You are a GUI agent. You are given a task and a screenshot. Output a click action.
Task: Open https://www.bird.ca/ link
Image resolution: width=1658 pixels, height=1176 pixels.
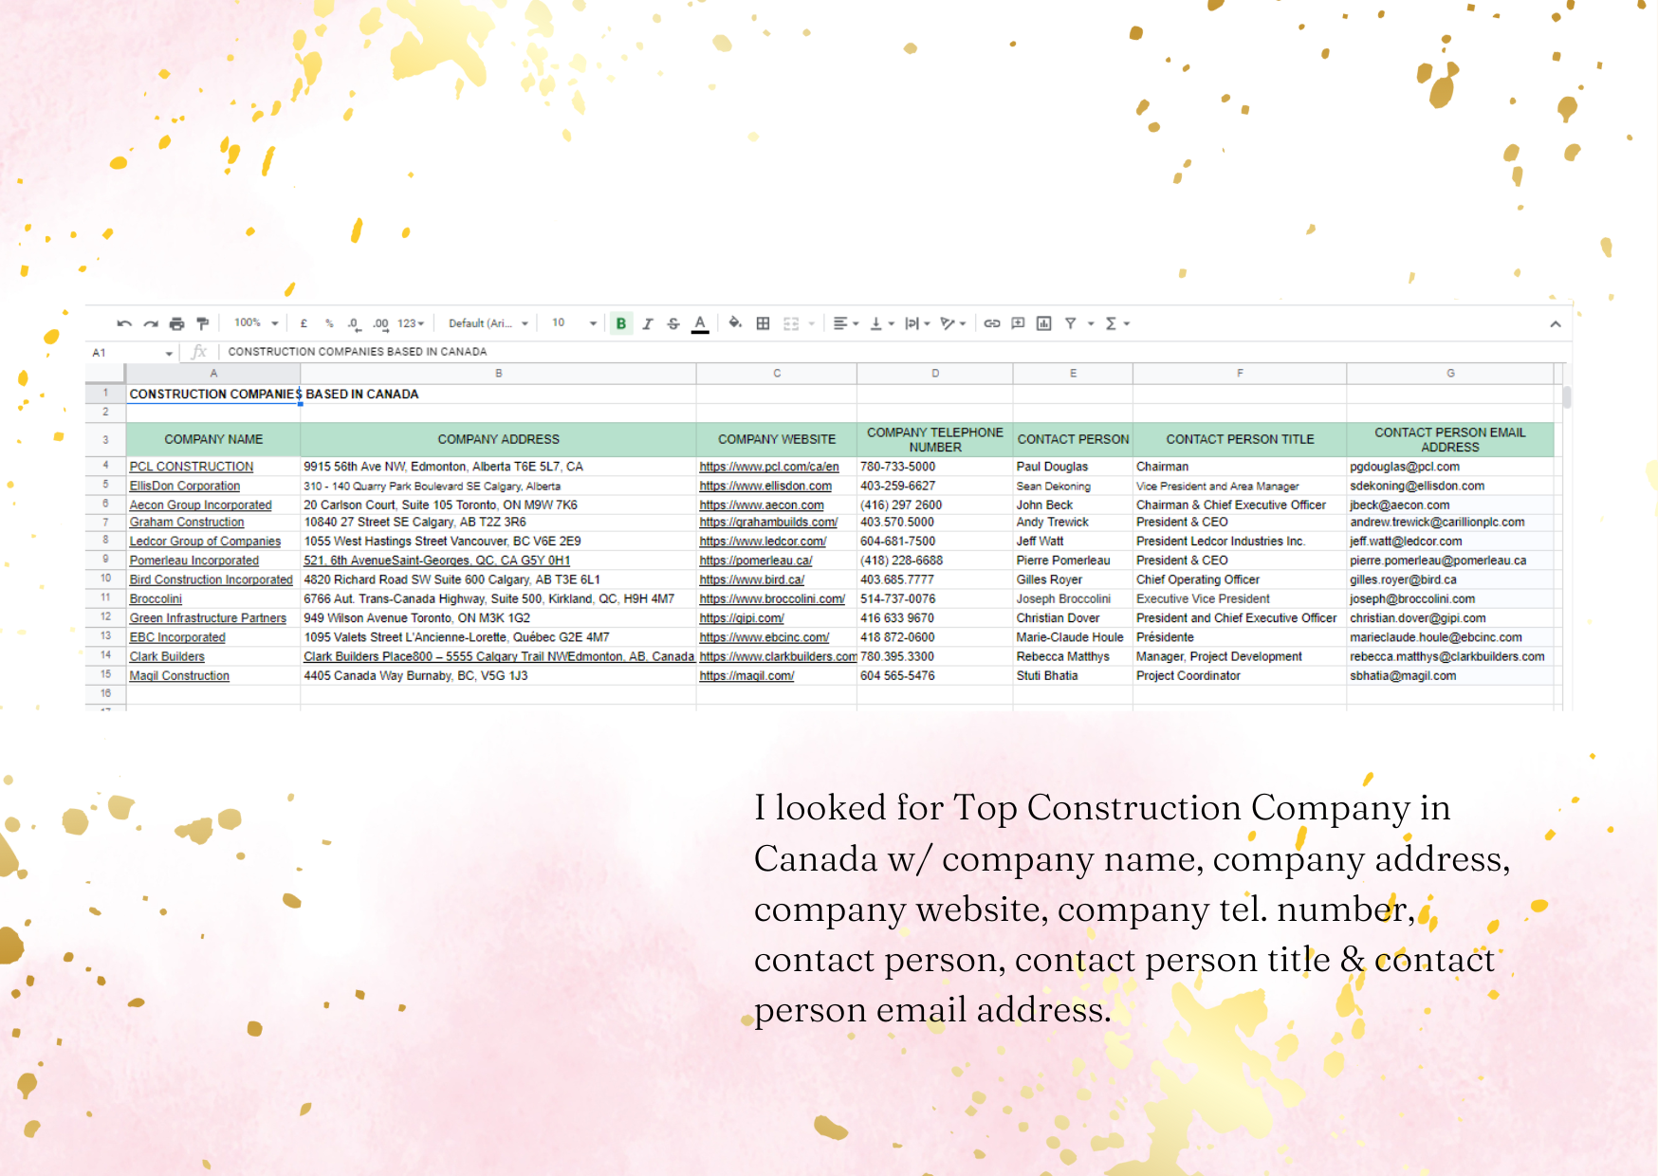click(x=752, y=579)
